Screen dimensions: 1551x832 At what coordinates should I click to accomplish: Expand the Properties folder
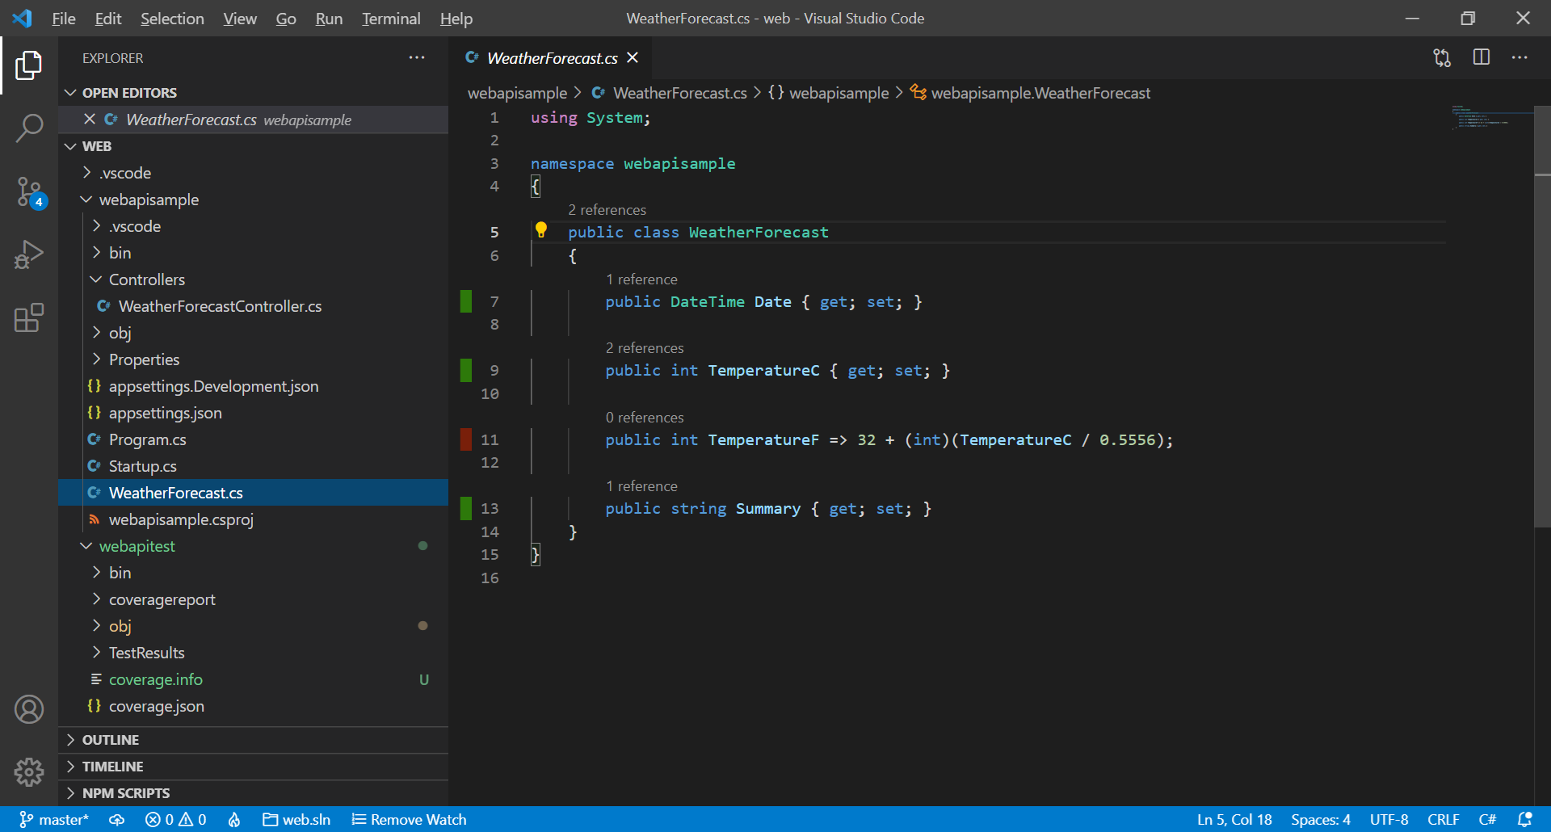(x=253, y=359)
